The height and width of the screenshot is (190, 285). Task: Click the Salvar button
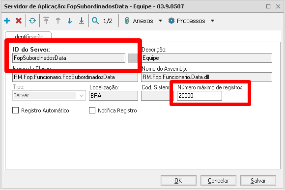[x=258, y=181]
